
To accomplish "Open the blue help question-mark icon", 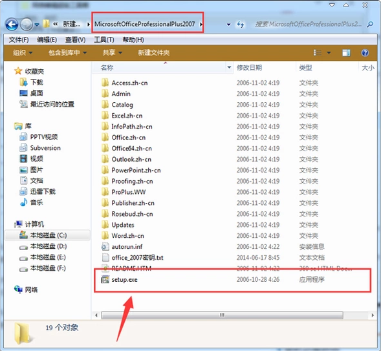I will click(365, 52).
